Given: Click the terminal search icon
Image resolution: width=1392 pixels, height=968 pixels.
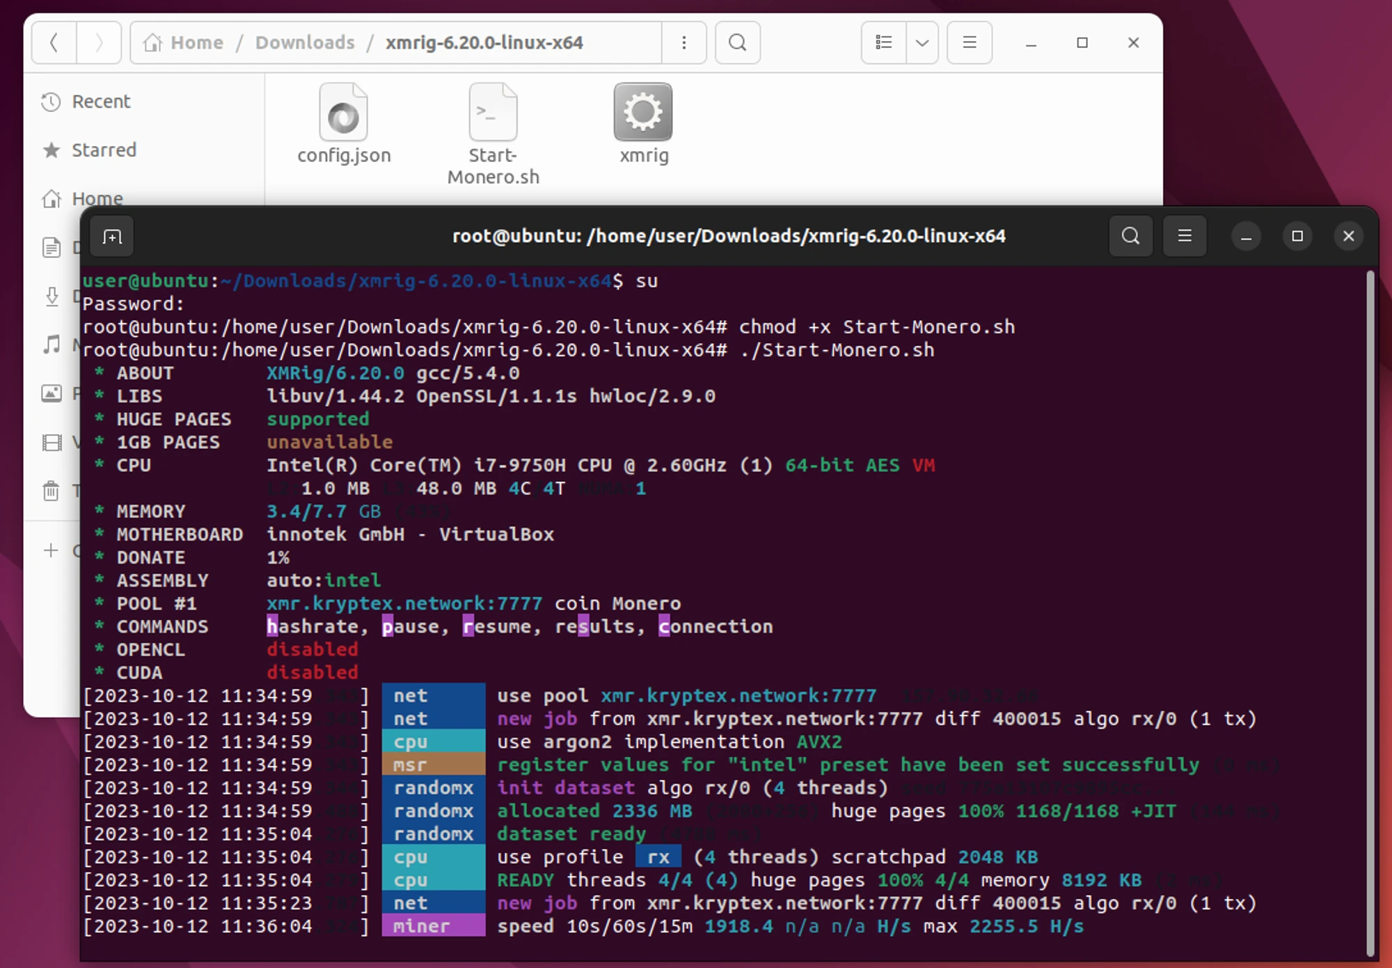Looking at the screenshot, I should 1130,237.
